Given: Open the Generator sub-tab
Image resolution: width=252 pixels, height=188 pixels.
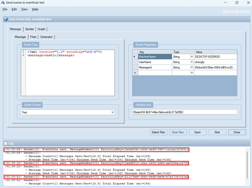Looking at the screenshot, I should (x=46, y=37).
